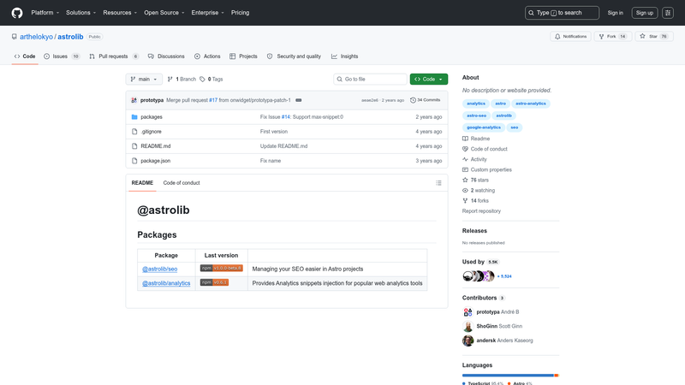
Task: Open the packages folder
Action: (x=152, y=117)
